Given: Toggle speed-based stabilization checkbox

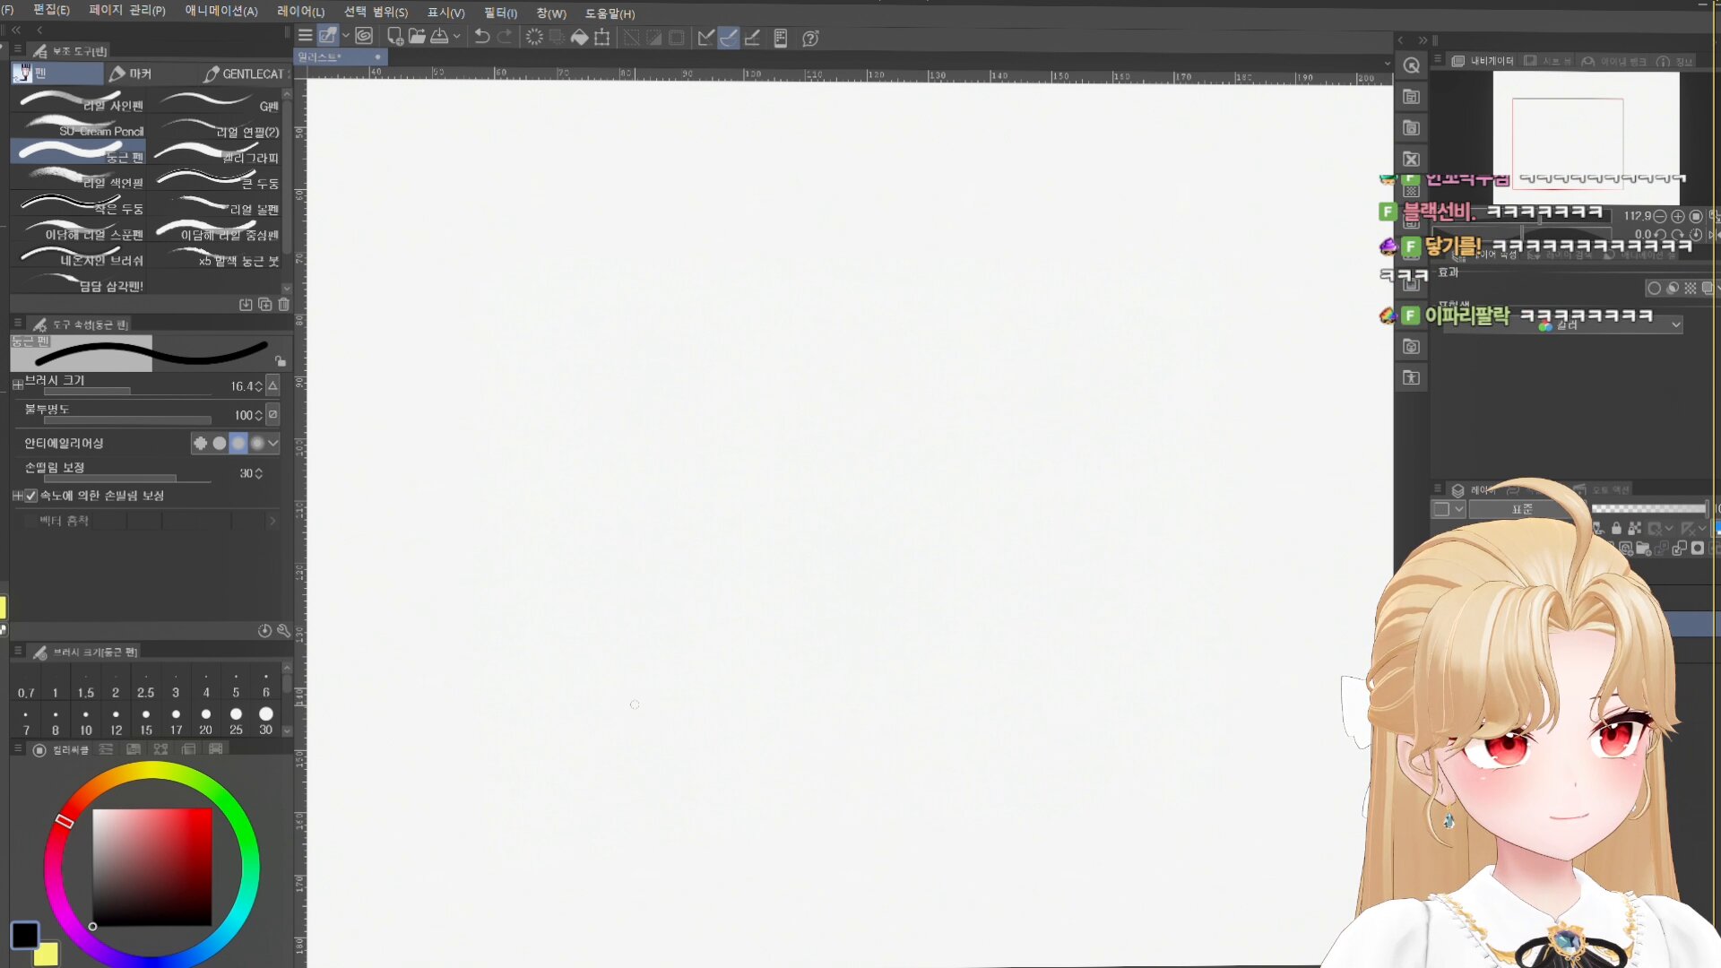Looking at the screenshot, I should (31, 496).
